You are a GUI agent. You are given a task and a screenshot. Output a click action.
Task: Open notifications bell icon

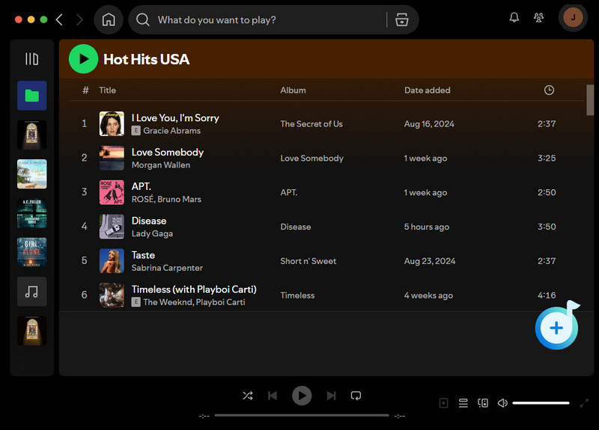[x=514, y=17]
